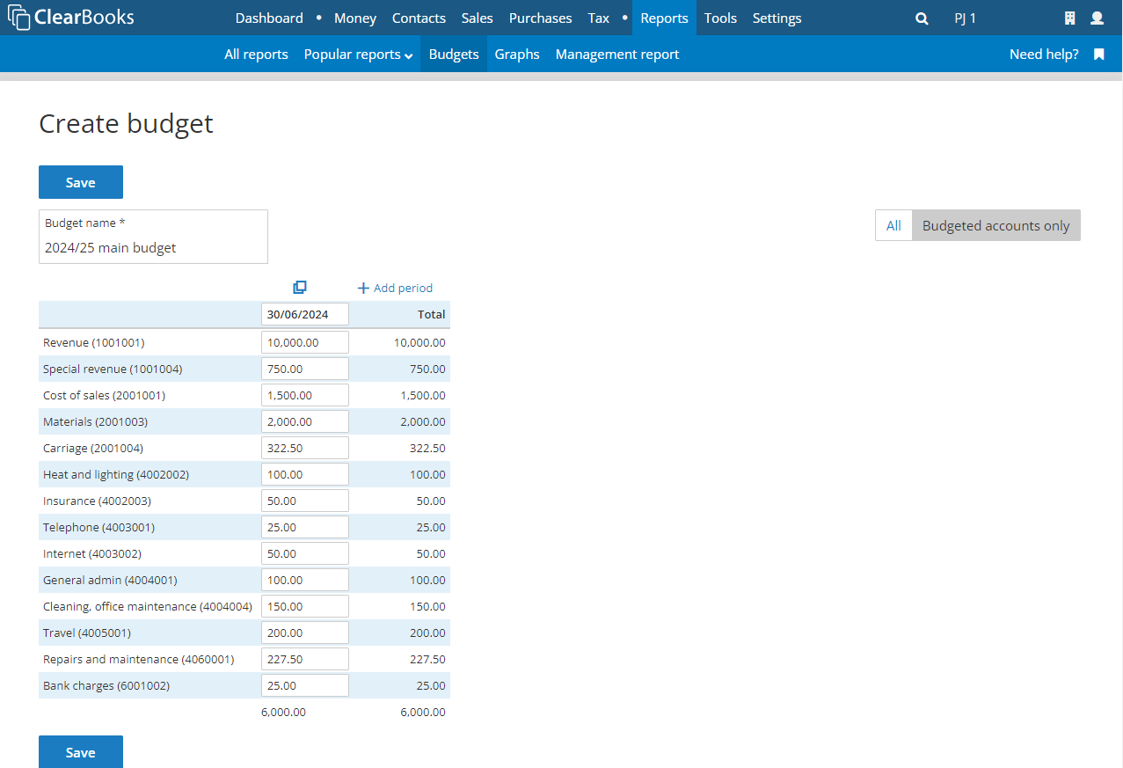Click the Materials amount field
Image resolution: width=1123 pixels, height=768 pixels.
point(305,421)
